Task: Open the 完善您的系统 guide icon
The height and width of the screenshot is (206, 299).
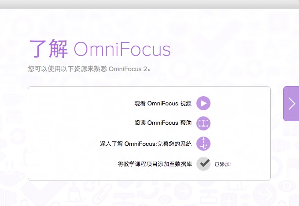Action: coord(203,144)
